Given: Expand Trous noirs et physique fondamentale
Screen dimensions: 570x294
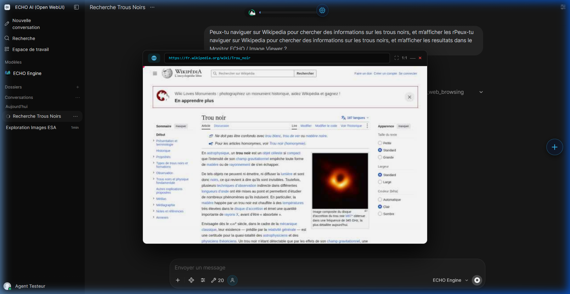Looking at the screenshot, I should click(x=154, y=179).
